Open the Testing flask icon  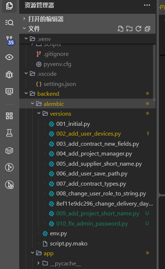pos(9,133)
